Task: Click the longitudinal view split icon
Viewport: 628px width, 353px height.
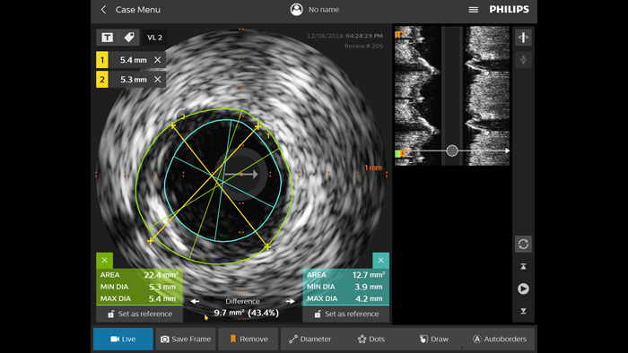Action: (523, 37)
